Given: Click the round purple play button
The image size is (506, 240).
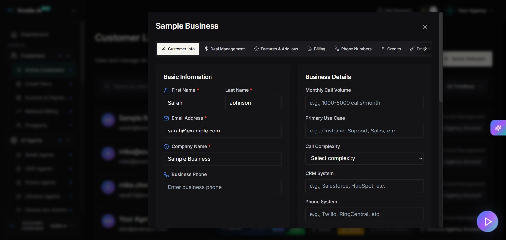Looking at the screenshot, I should click(487, 222).
